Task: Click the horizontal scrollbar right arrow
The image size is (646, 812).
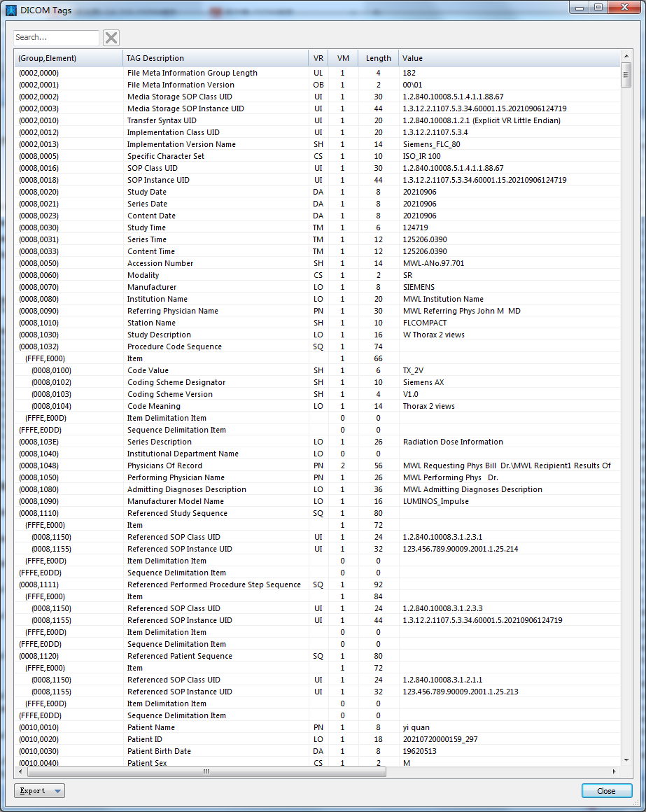Action: click(x=615, y=771)
